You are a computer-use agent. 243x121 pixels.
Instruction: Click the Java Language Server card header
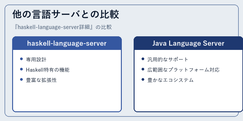188,43
